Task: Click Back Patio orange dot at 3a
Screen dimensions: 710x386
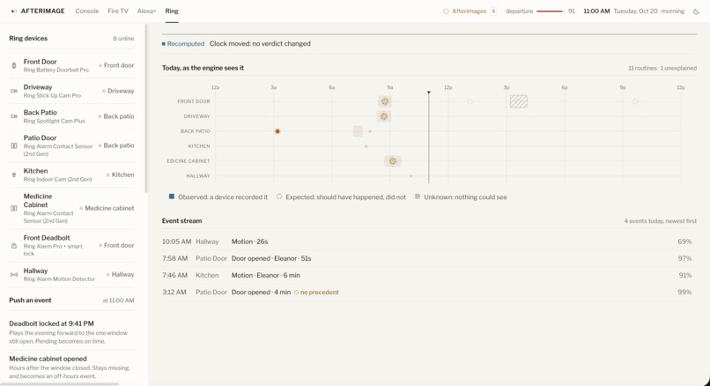Action: [277, 131]
